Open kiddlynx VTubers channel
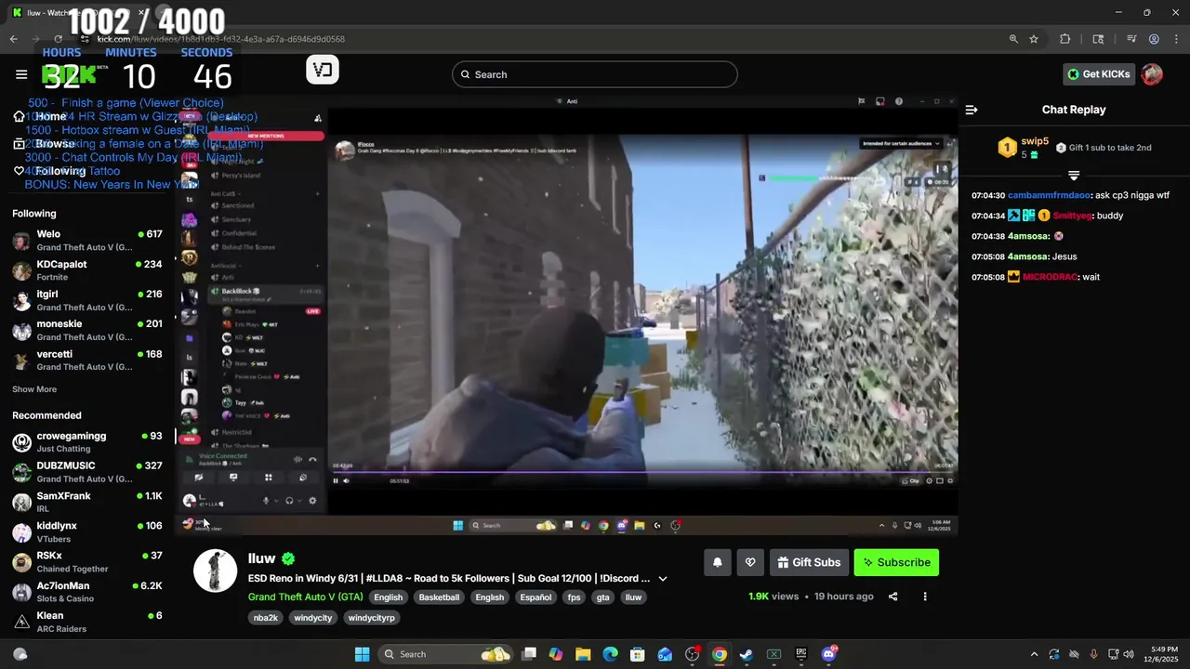The width and height of the screenshot is (1190, 669). click(89, 532)
